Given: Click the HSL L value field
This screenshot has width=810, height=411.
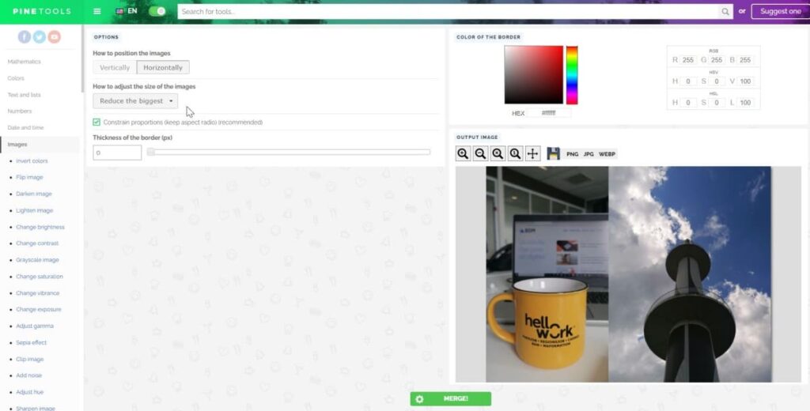Looking at the screenshot, I should pos(745,103).
